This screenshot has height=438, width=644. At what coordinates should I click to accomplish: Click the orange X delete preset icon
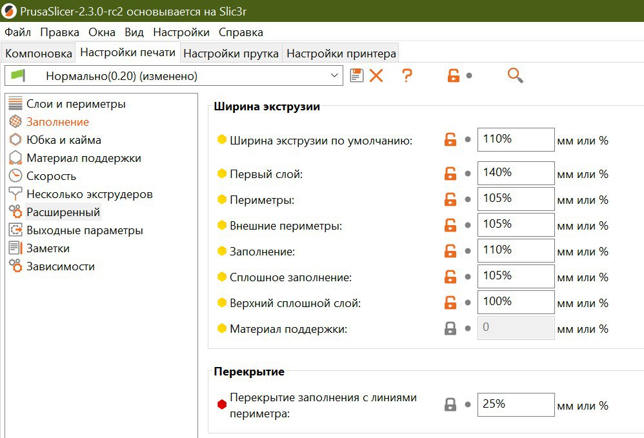[376, 75]
